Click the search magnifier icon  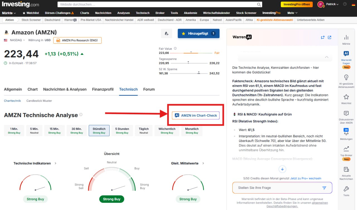(x=259, y=4)
